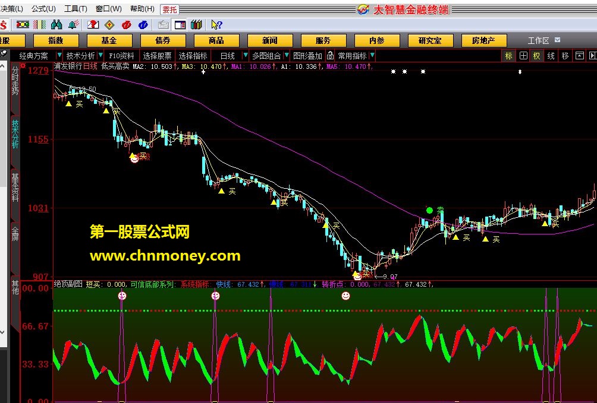Click the window layout panel icon

click(x=180, y=25)
